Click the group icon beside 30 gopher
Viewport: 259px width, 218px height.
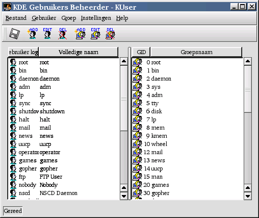137,193
